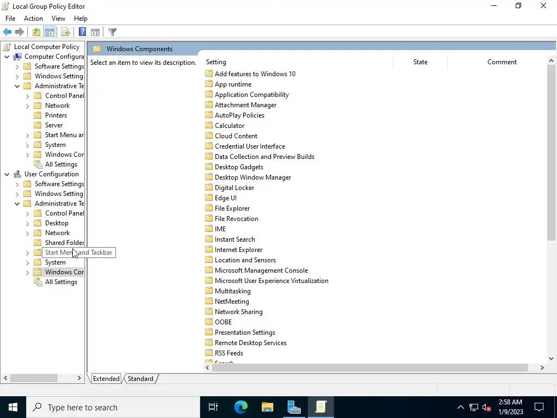Open Task View on the taskbar
Image resolution: width=557 pixels, height=418 pixels.
(x=213, y=407)
